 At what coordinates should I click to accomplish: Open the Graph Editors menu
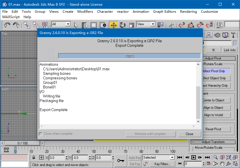pyautogui.click(x=164, y=12)
